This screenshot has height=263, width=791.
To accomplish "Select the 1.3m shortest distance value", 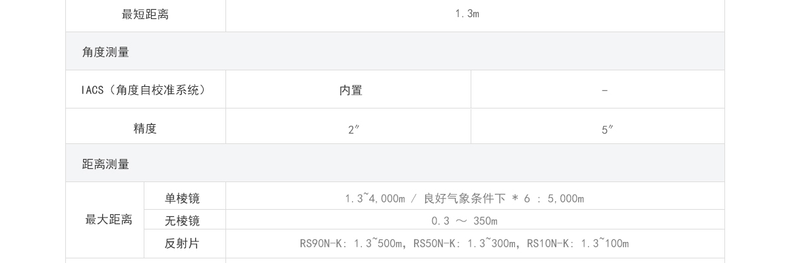I will pos(467,14).
